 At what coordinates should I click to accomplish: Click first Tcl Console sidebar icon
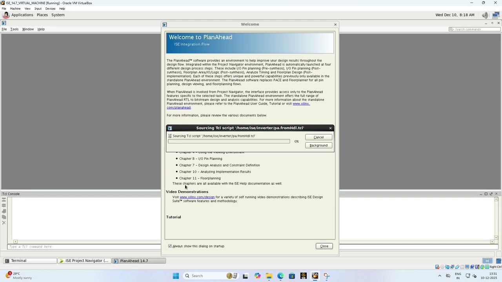[4, 199]
